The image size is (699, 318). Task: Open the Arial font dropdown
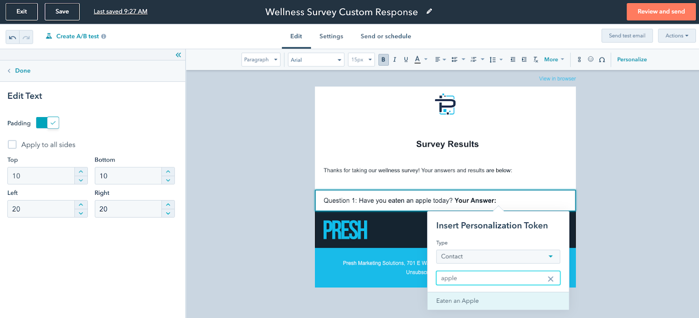[x=316, y=59]
